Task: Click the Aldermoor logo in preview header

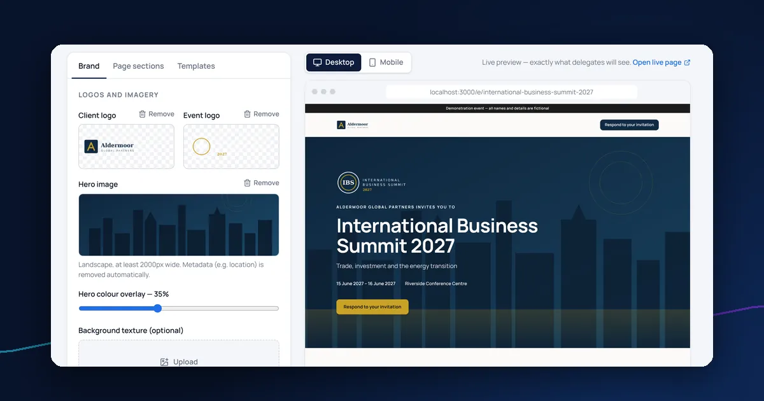Action: [x=352, y=125]
